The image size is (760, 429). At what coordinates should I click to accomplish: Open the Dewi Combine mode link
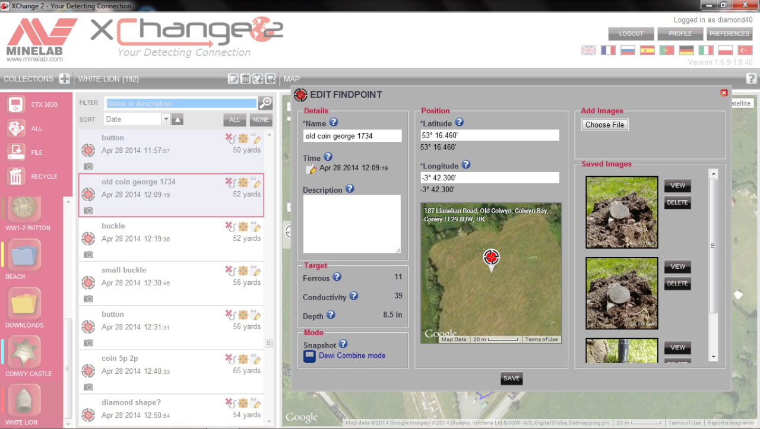pos(352,355)
